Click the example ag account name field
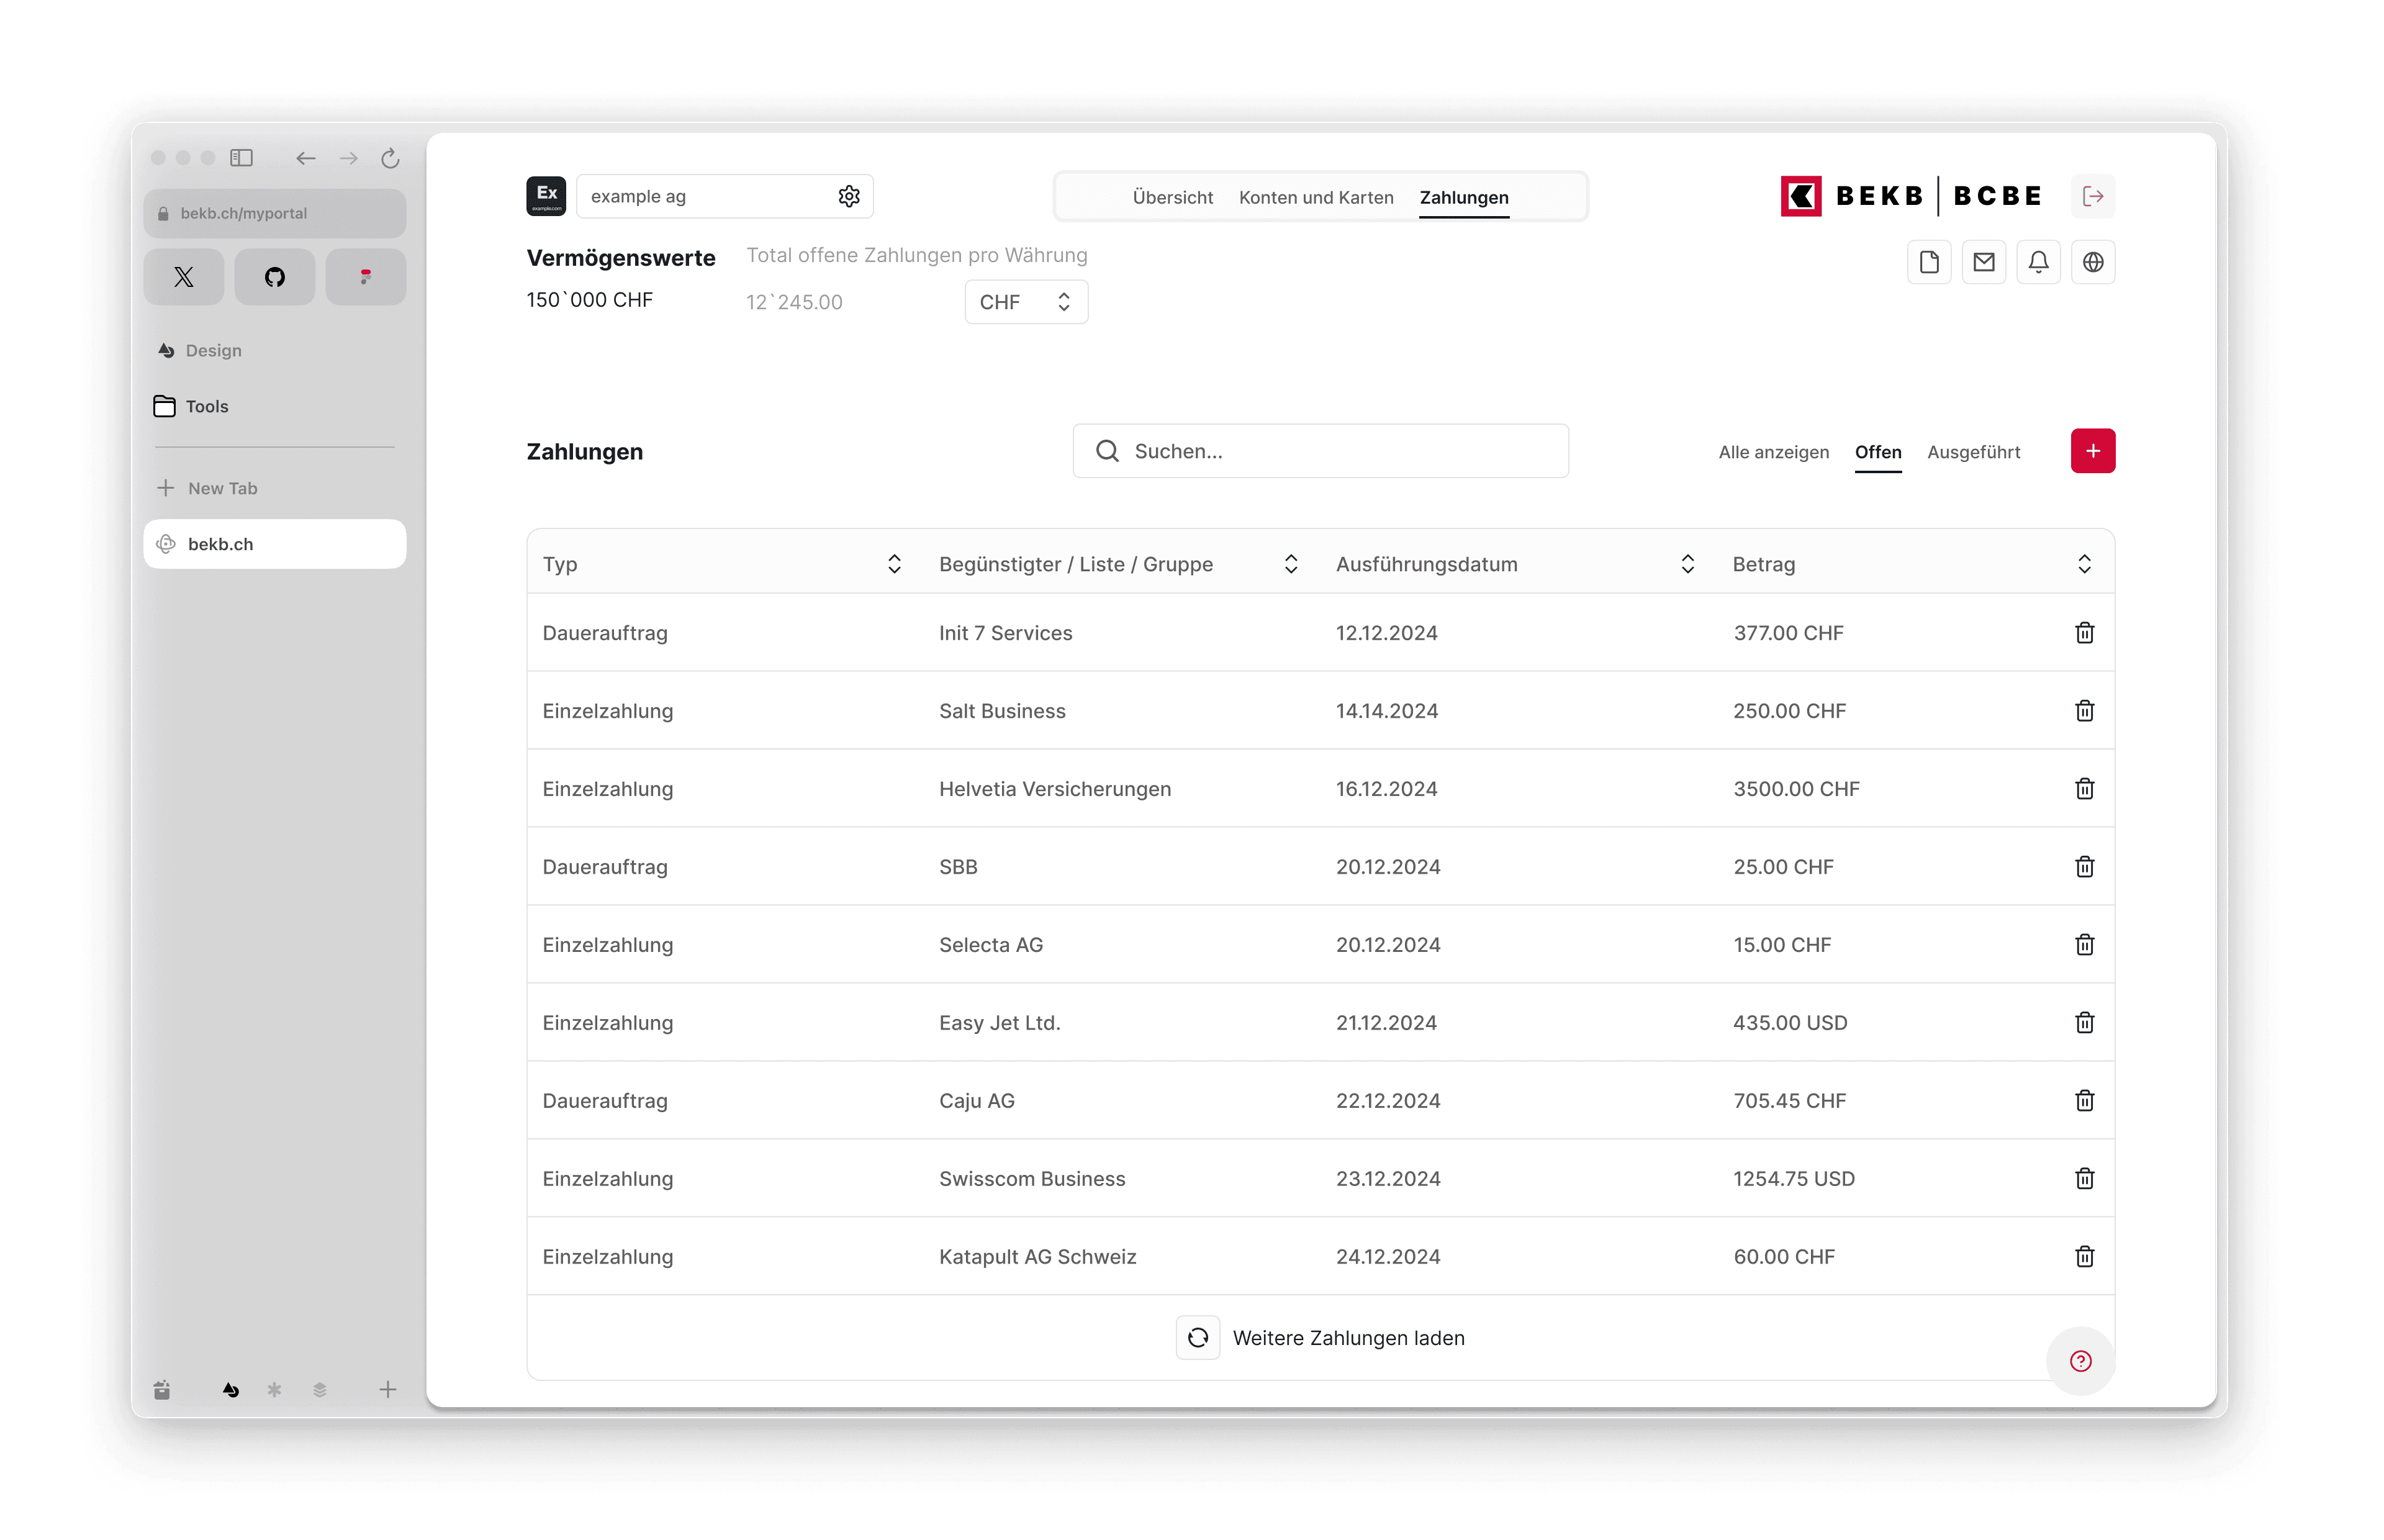2384x1540 pixels. coord(725,196)
